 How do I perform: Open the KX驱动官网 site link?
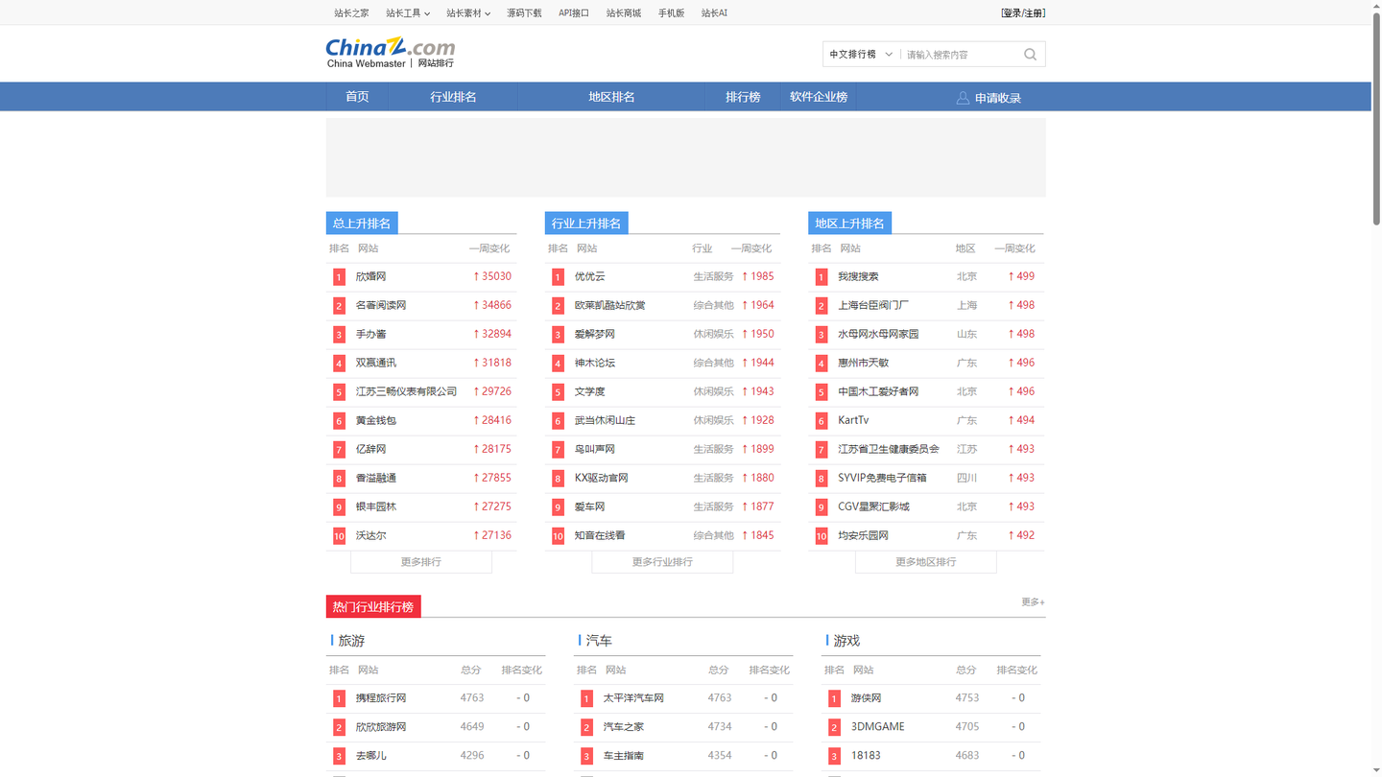click(602, 478)
